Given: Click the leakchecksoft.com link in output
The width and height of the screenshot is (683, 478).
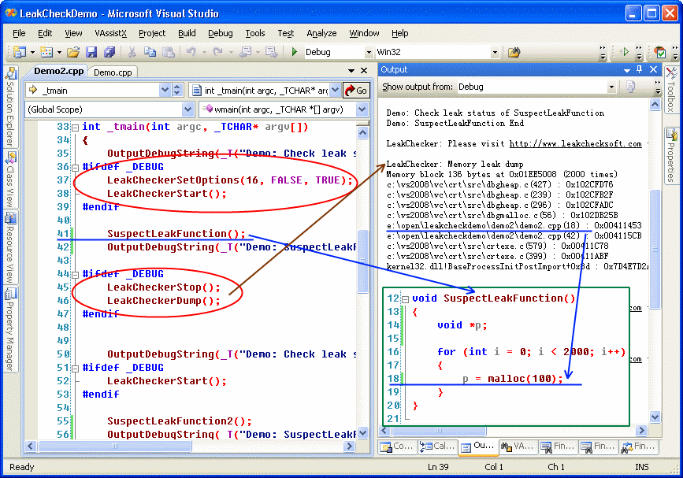Looking at the screenshot, I should click(x=575, y=144).
